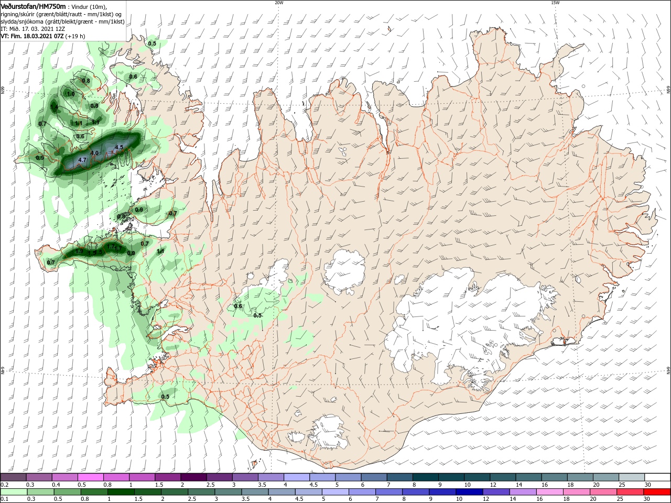The height and width of the screenshot is (503, 671).
Task: Select the darkest purple swatch between 2 and 2.5
Action: (x=193, y=477)
